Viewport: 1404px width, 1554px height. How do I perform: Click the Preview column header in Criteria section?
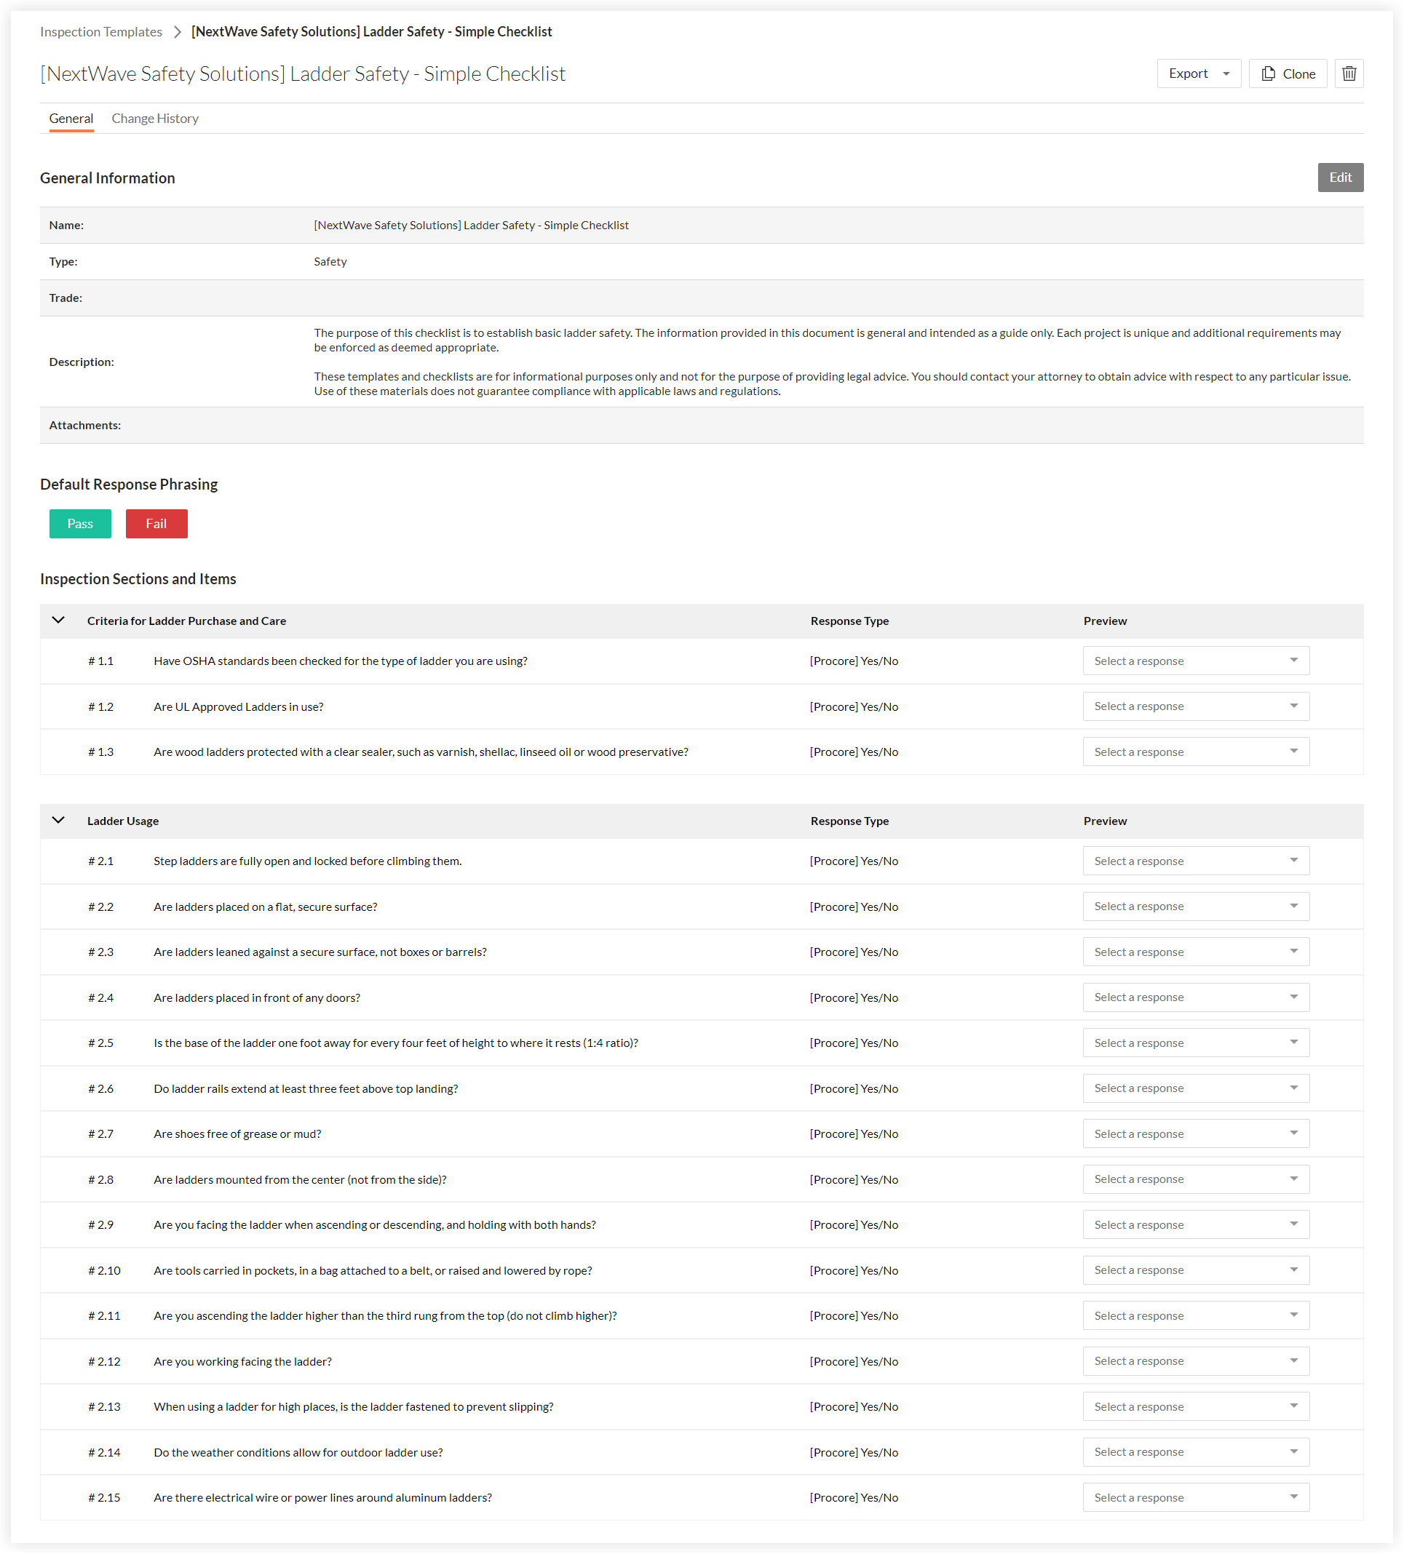click(x=1104, y=621)
